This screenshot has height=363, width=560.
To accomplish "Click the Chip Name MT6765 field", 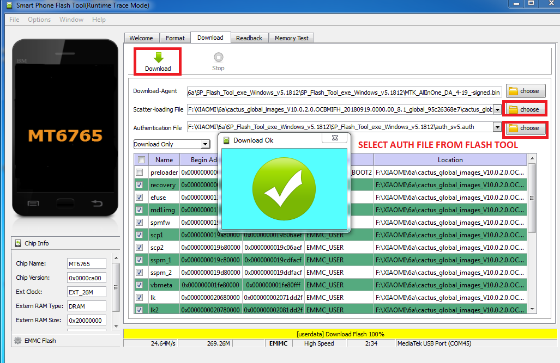I will pyautogui.click(x=87, y=264).
